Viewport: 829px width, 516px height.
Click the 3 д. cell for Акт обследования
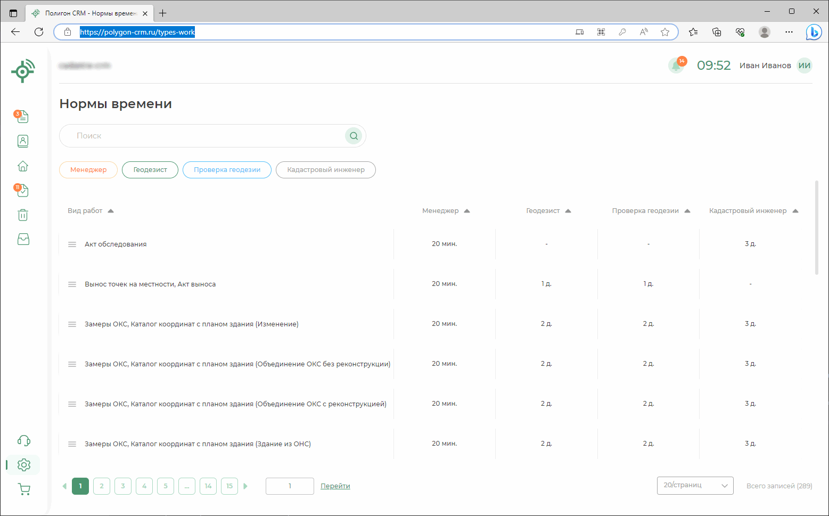coord(750,244)
